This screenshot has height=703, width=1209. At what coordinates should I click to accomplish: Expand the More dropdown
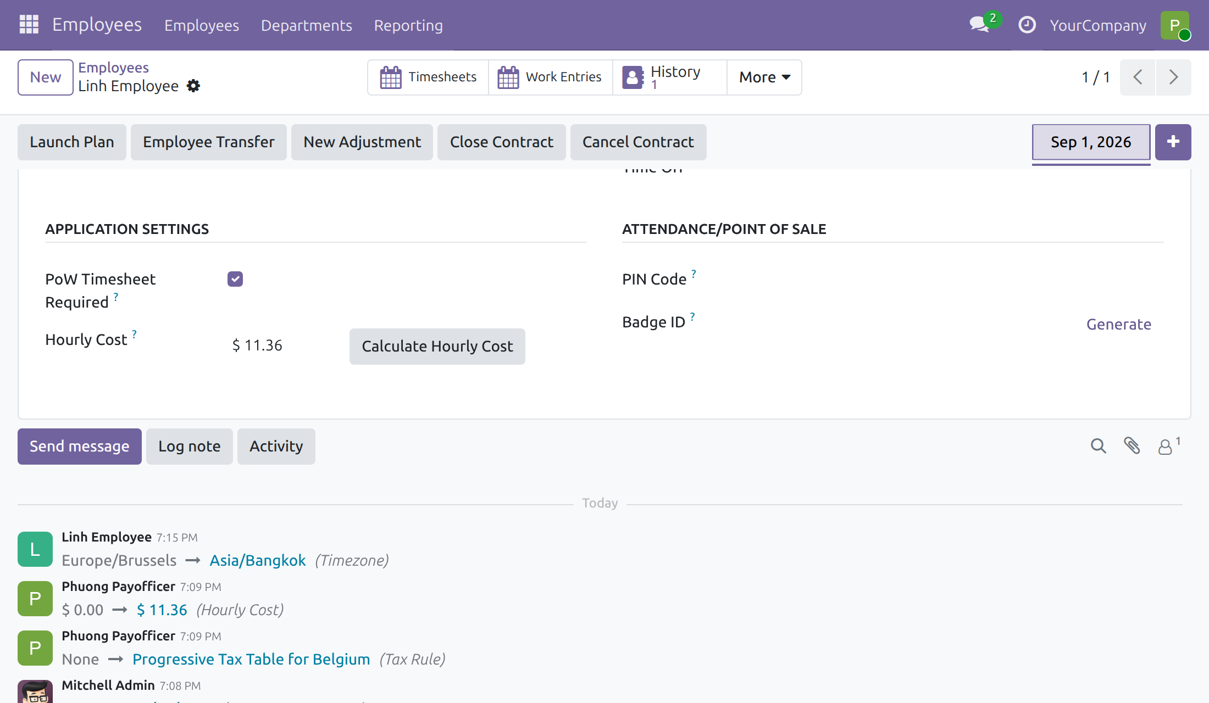[764, 77]
